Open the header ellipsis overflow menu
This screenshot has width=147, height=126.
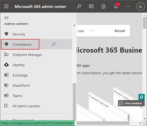click(x=128, y=6)
